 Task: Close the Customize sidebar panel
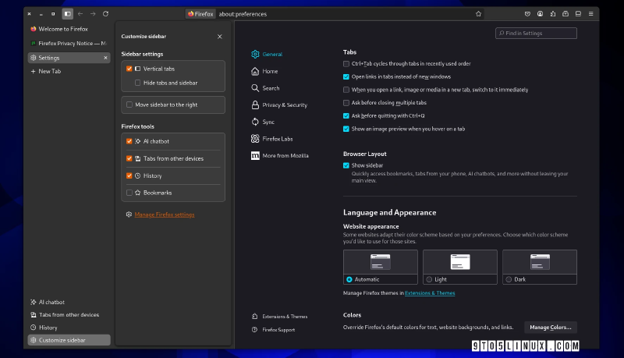pos(219,37)
